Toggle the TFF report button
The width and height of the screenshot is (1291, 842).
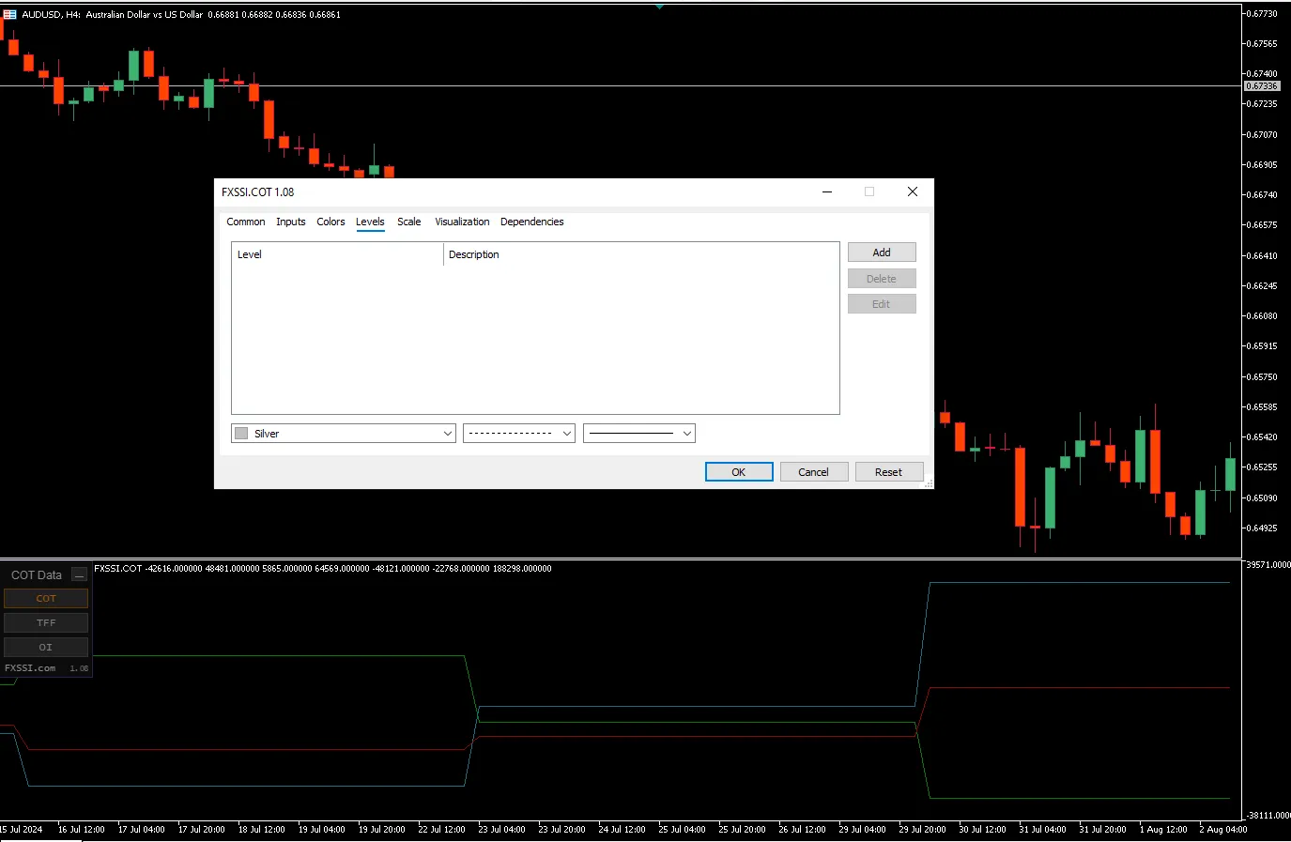46,622
